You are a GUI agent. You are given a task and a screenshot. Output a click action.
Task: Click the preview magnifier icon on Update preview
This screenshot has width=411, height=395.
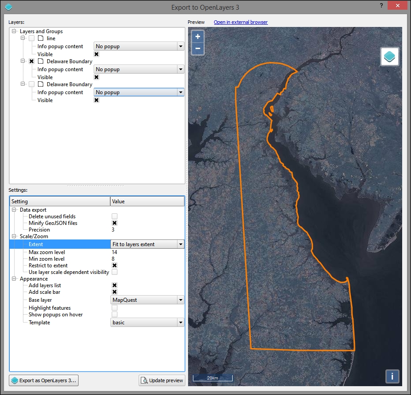(x=144, y=380)
